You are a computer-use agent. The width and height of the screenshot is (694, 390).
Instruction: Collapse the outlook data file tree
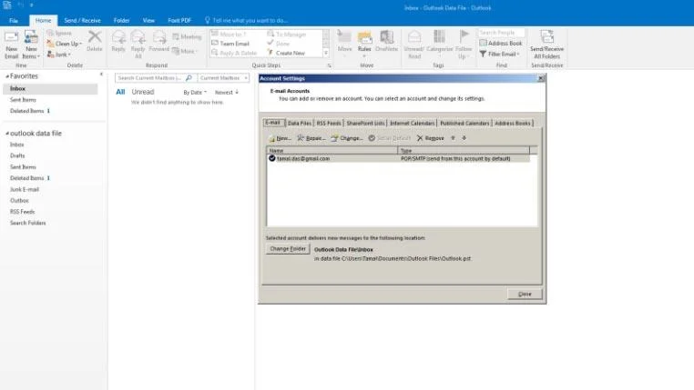pyautogui.click(x=7, y=134)
